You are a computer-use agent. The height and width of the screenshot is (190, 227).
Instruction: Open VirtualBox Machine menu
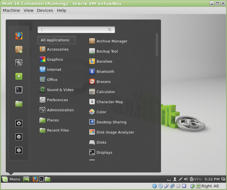pos(11,11)
